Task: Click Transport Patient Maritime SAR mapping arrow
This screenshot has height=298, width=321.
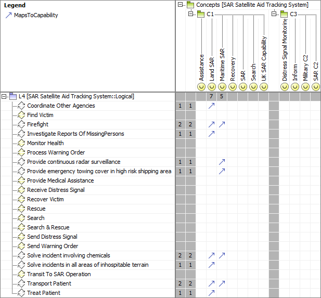Action: click(222, 283)
